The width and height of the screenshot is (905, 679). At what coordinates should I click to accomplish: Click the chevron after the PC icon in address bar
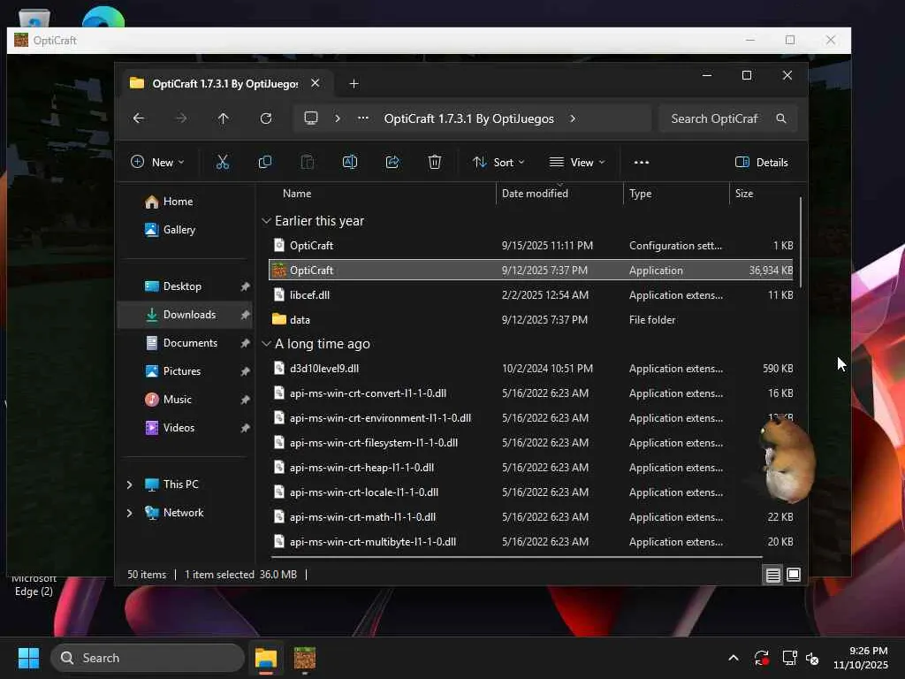pos(338,118)
